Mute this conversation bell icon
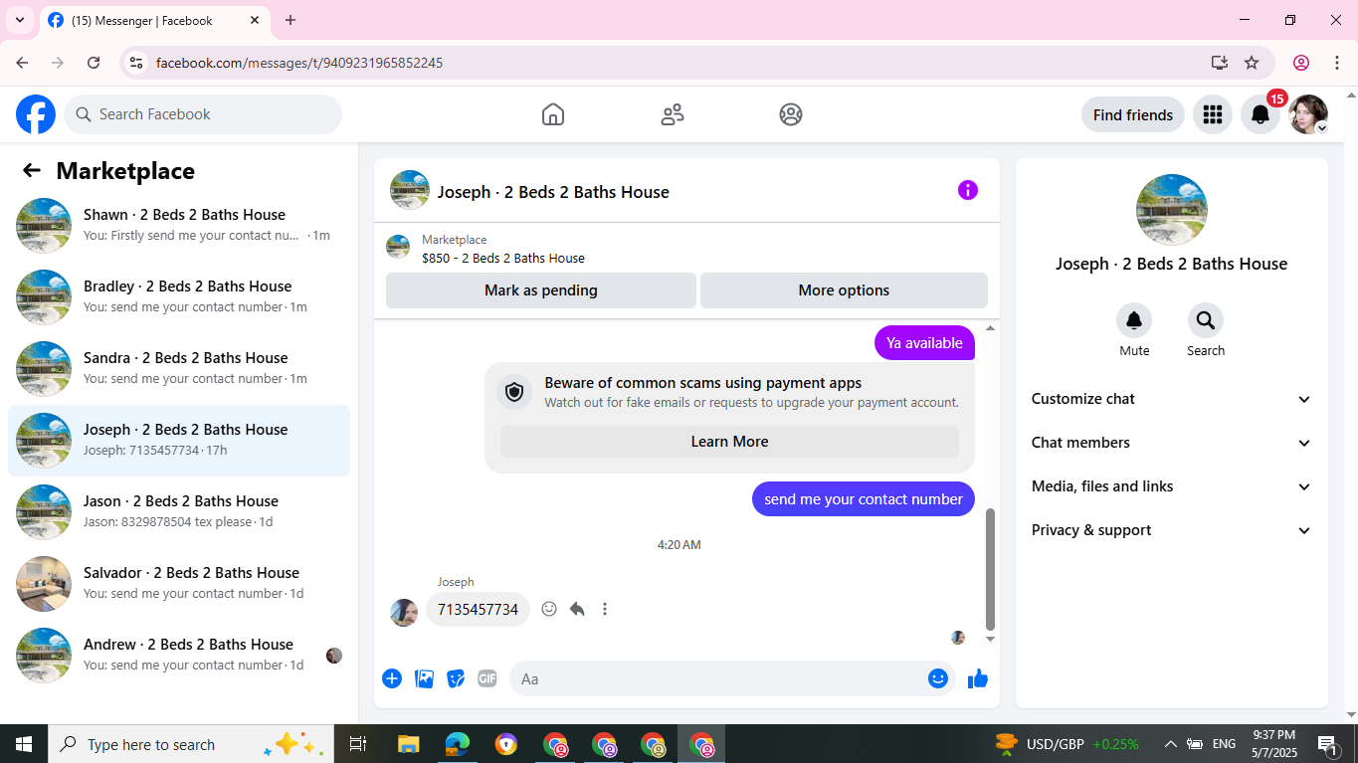This screenshot has width=1358, height=763. 1134,320
